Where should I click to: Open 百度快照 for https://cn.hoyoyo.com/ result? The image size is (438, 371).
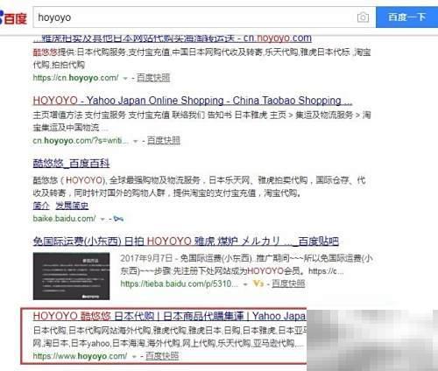(153, 78)
